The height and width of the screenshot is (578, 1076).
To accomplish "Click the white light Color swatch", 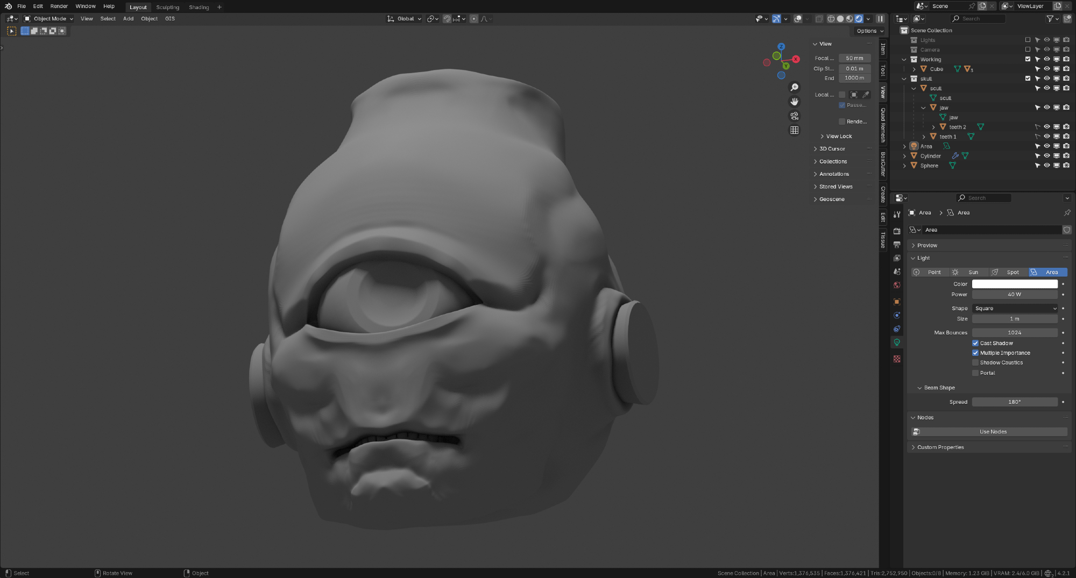I will click(x=1015, y=284).
